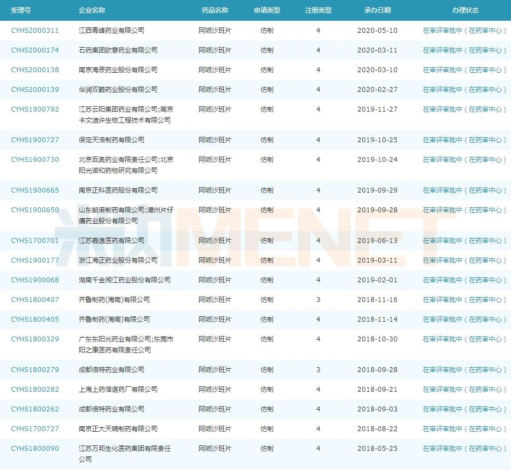This screenshot has width=511, height=470.
Task: Select company 保定天浩制药有限公司
Action: coord(112,140)
